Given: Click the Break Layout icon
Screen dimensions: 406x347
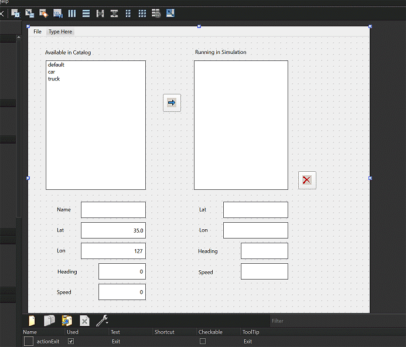Looking at the screenshot, I should pos(156,13).
